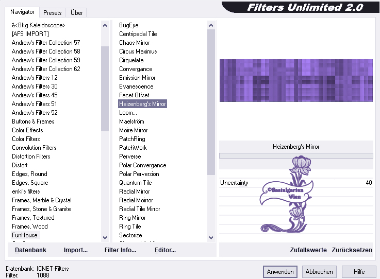The height and width of the screenshot is (279, 380).
Task: Open the Editor...
Action: [165, 250]
